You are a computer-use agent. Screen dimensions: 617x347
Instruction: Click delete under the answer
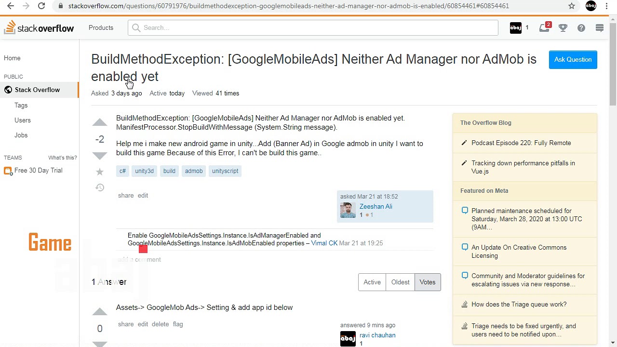tap(160, 324)
